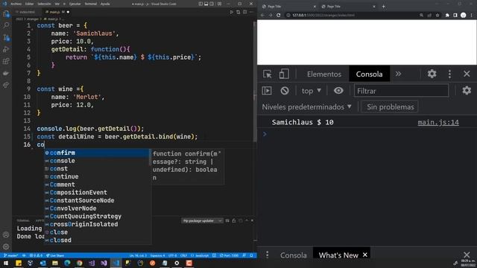Show the DevTools console sidebar
477x268 pixels.
267,91
